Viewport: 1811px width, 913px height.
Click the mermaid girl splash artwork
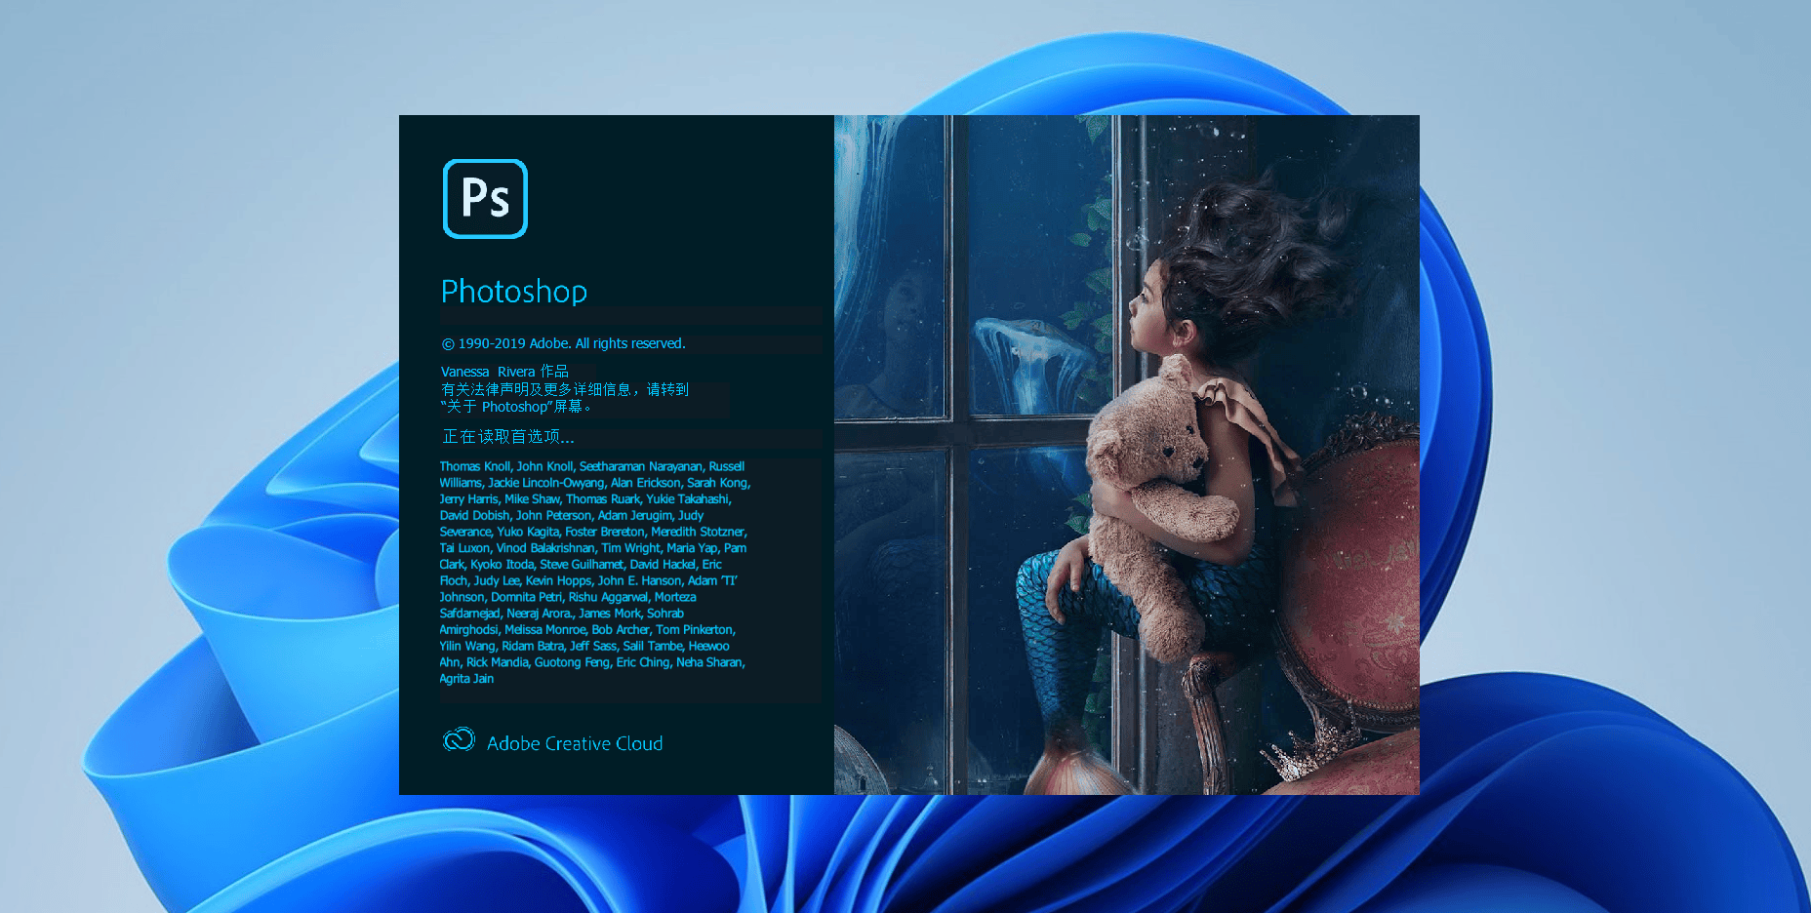click(1127, 455)
